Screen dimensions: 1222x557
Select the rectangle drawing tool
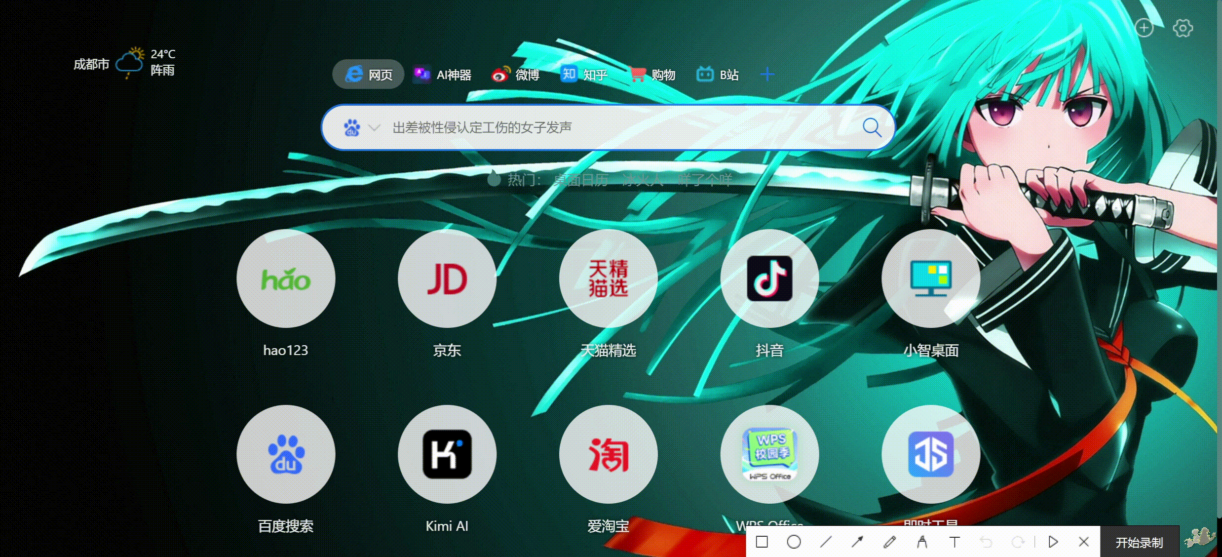pyautogui.click(x=762, y=542)
